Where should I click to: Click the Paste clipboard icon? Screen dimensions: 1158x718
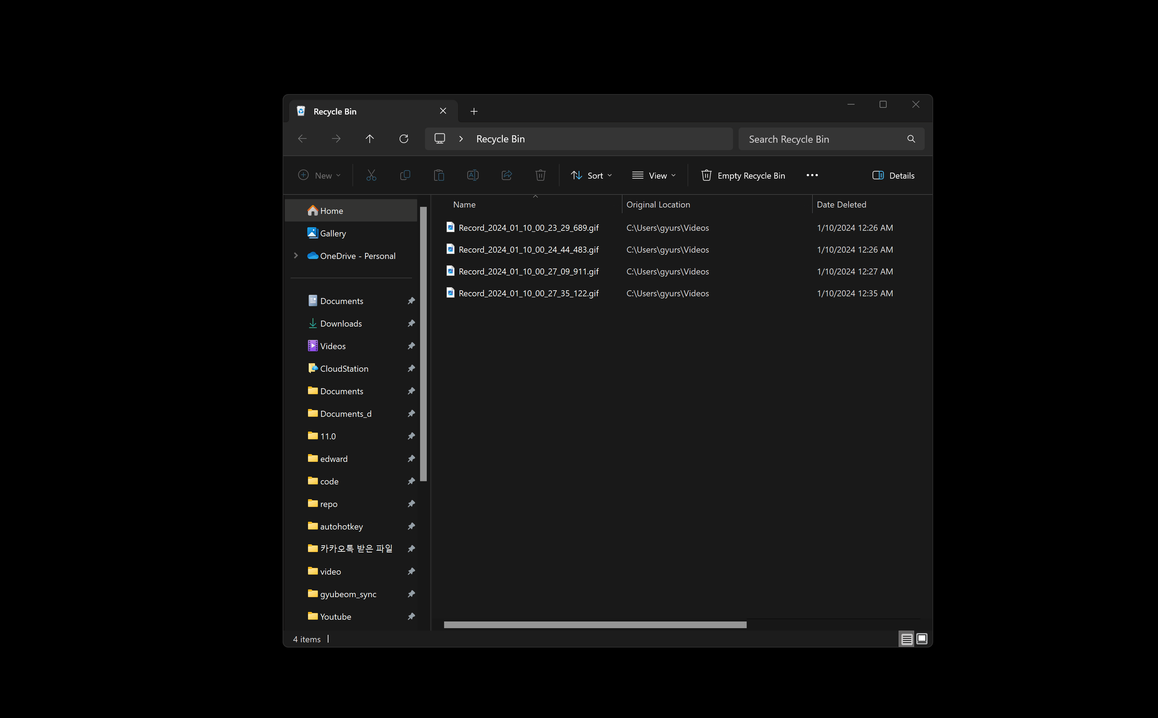coord(439,175)
